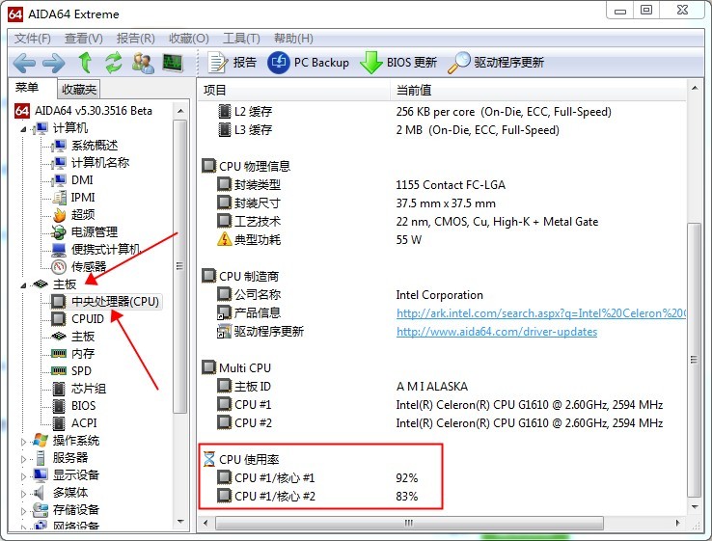Expand the 操作系统 tree node
Screen dimensions: 712x541
(x=23, y=441)
